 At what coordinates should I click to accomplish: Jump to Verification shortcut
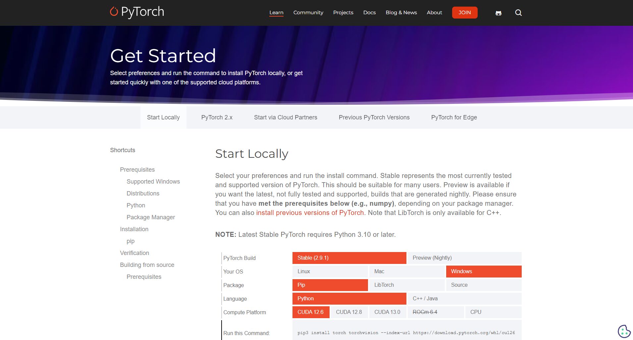134,253
